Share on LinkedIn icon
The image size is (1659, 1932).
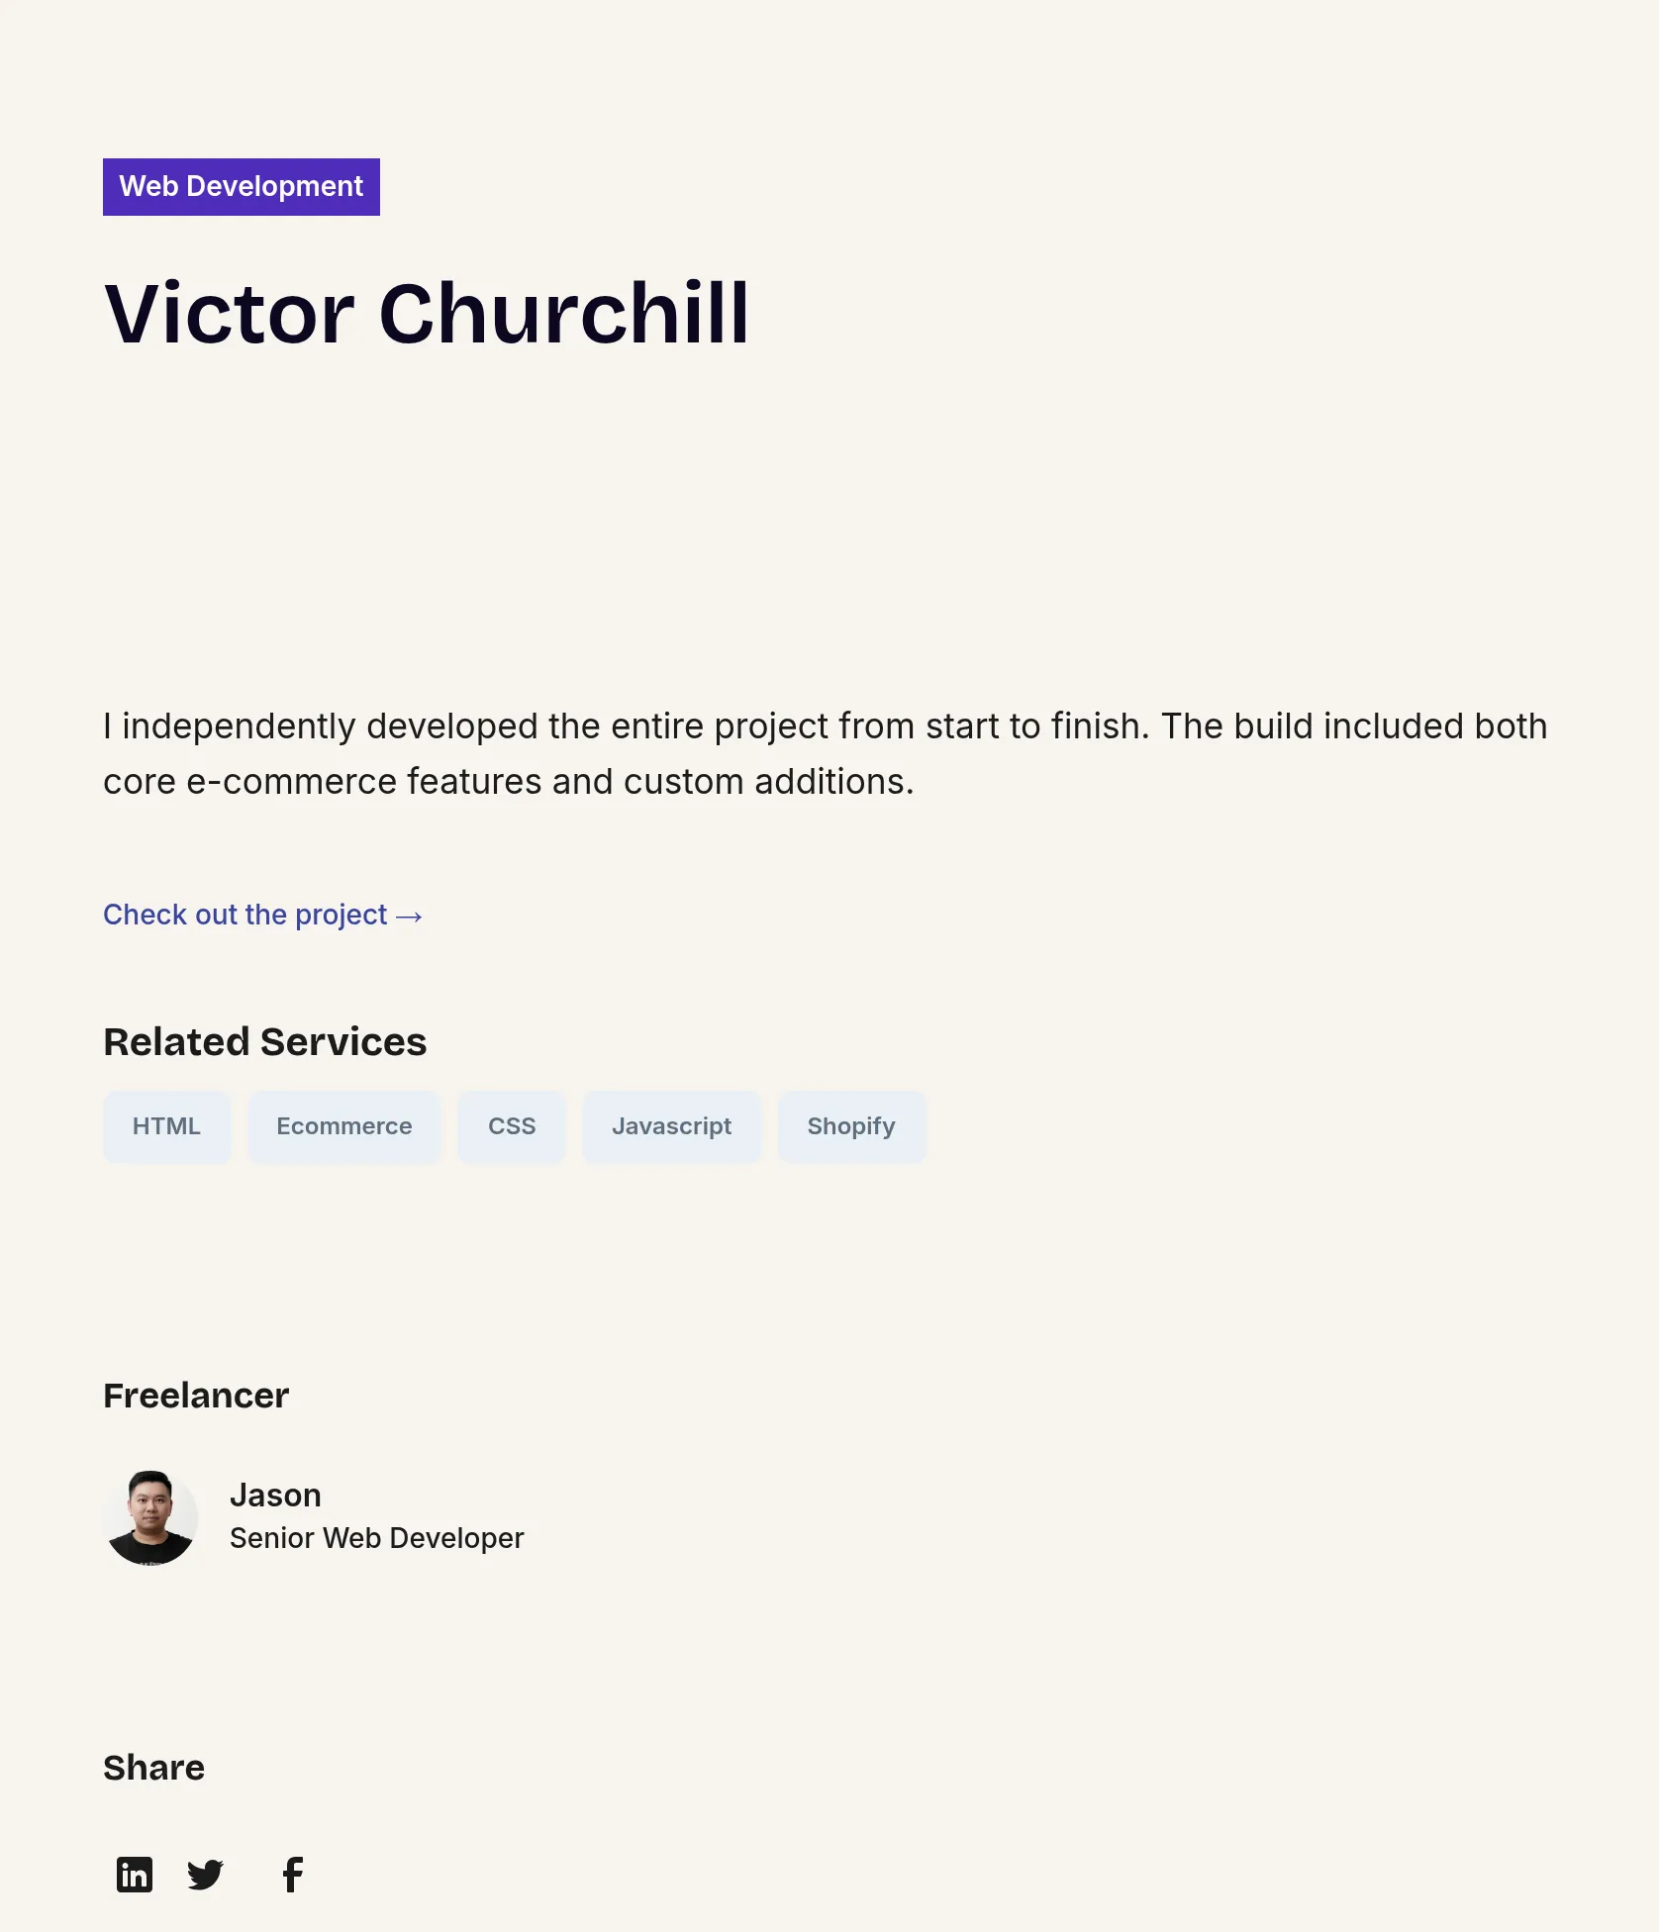click(x=135, y=1875)
